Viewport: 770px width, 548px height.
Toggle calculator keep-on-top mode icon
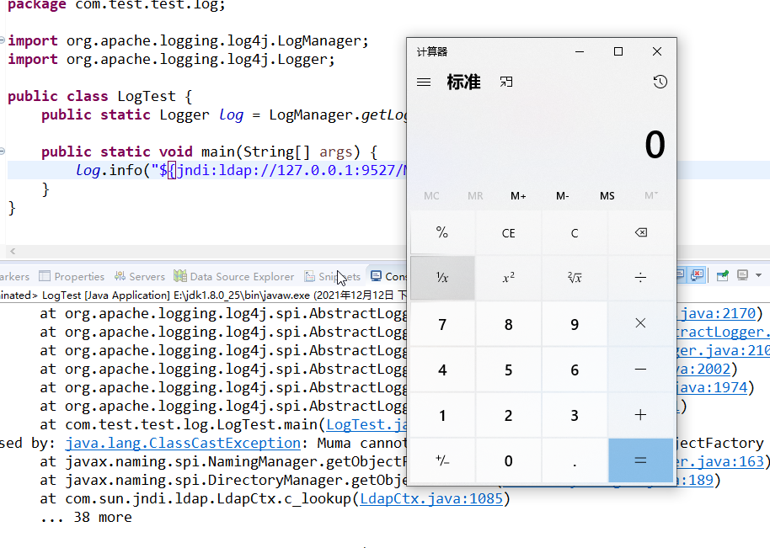coord(506,82)
